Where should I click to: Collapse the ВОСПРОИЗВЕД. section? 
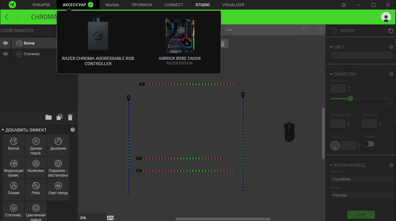click(x=331, y=165)
